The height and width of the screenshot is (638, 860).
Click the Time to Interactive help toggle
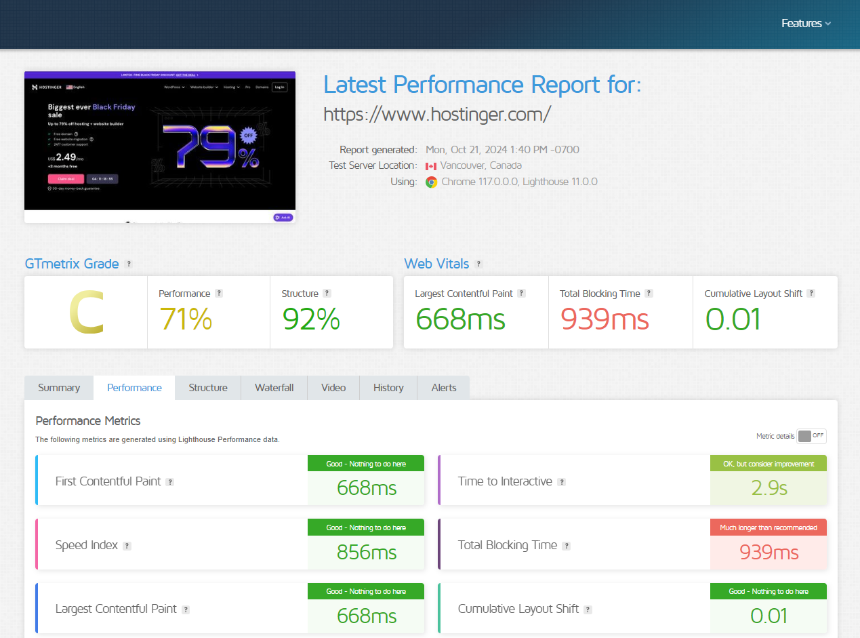pyautogui.click(x=561, y=481)
